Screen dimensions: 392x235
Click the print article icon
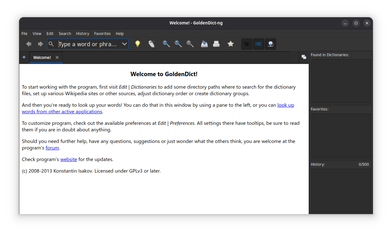(216, 44)
